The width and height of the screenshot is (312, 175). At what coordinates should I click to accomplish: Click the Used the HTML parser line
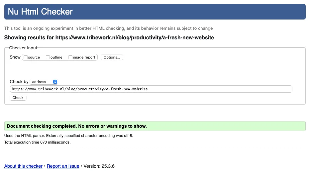coord(69,136)
